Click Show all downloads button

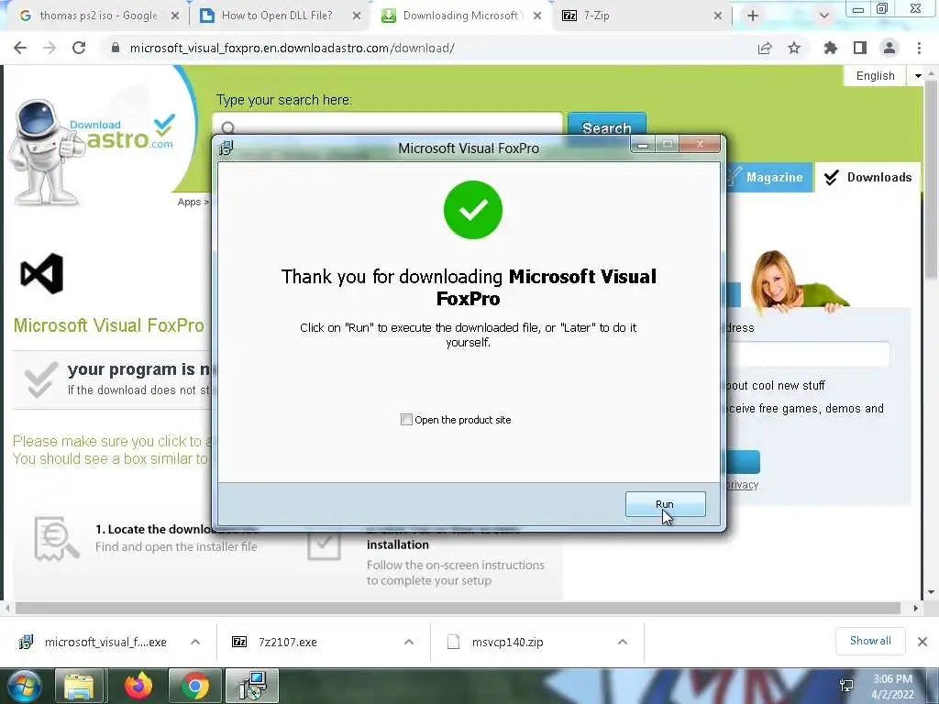[870, 641]
